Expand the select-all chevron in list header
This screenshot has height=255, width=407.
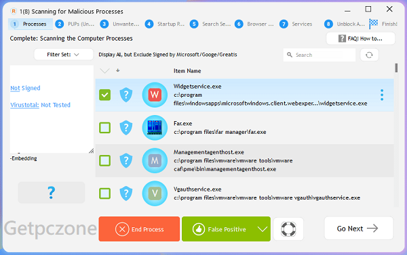tap(105, 70)
